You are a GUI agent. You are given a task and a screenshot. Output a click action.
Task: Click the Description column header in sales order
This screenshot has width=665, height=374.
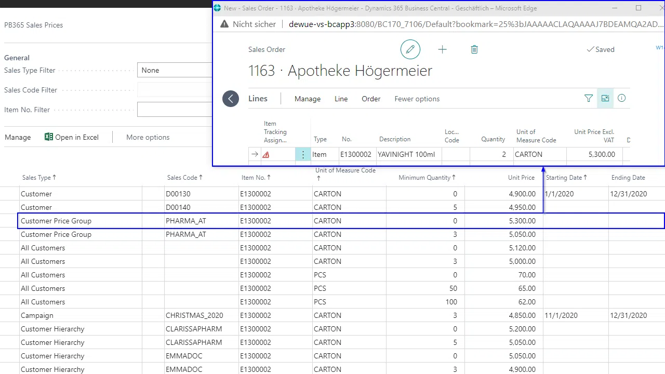tap(395, 139)
